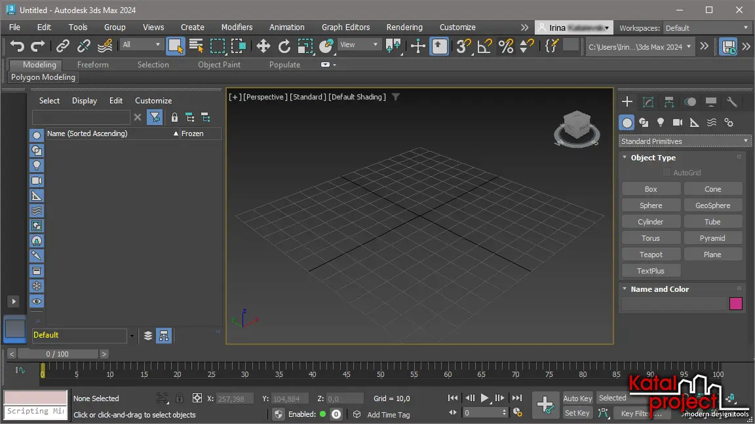This screenshot has width=755, height=424.
Task: Collapse the Name and Color rollout
Action: click(x=625, y=289)
